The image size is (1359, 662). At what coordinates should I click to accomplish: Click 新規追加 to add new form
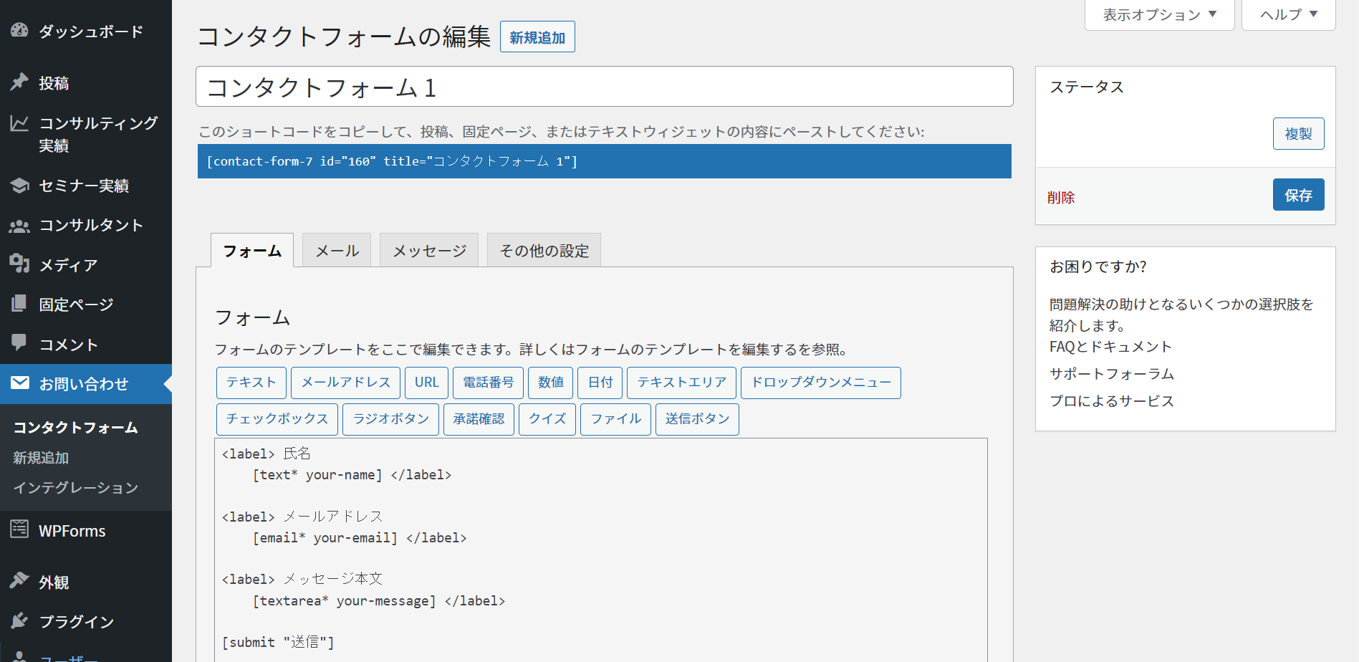[537, 37]
